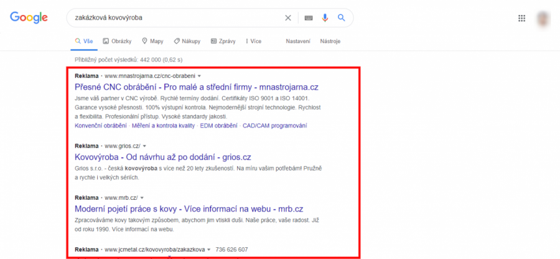Switch to the Obrázky tab

click(x=117, y=42)
